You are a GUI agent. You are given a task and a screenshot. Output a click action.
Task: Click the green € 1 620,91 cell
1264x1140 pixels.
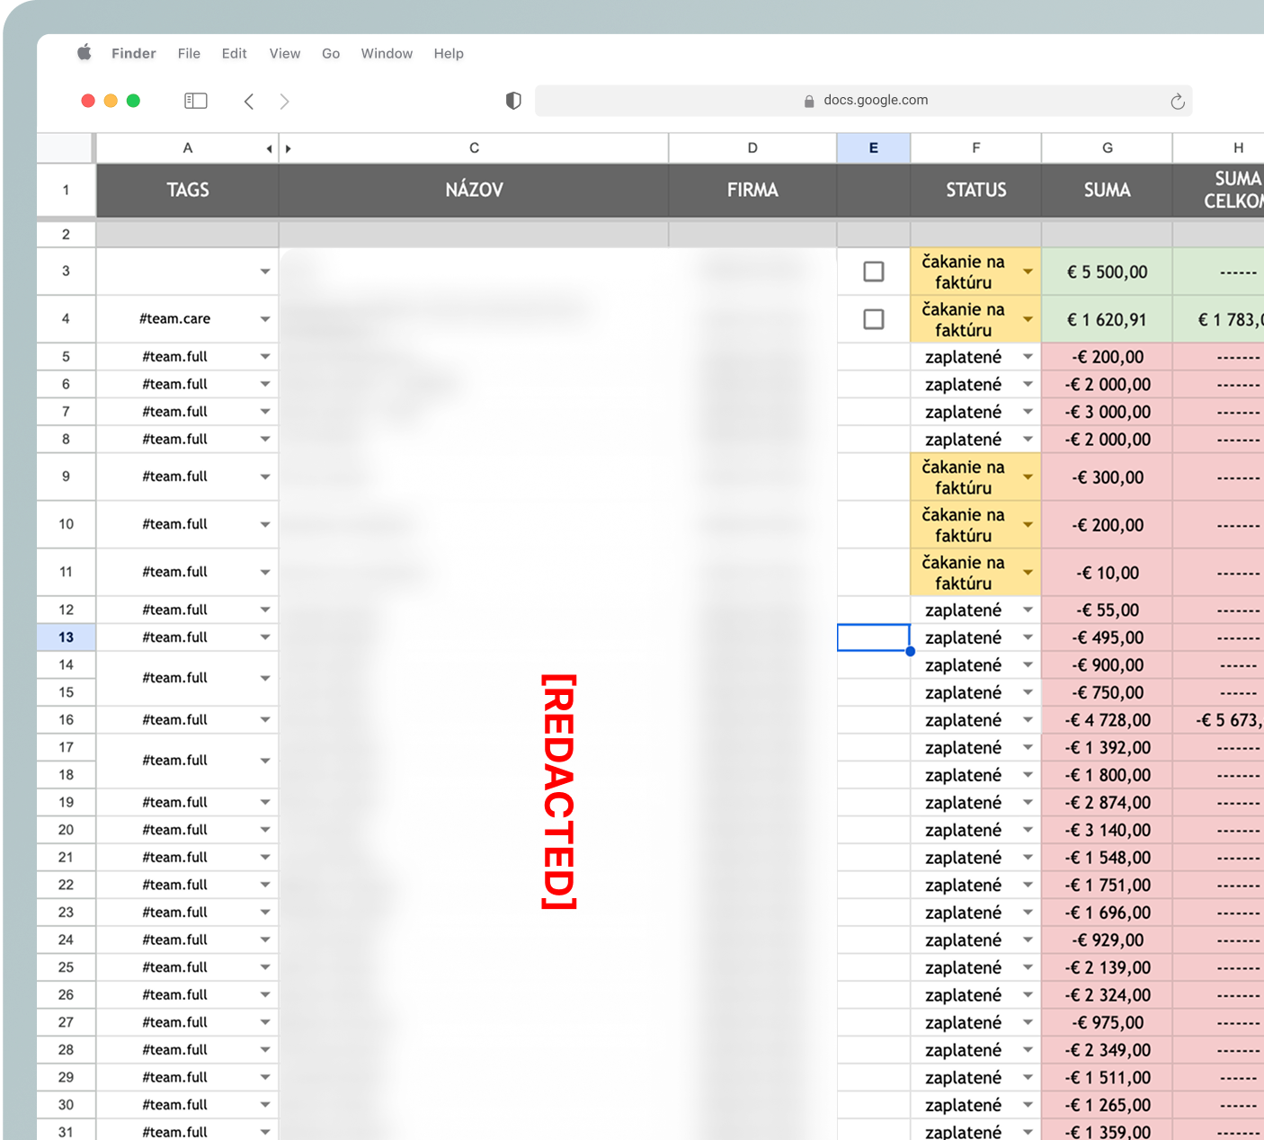click(x=1107, y=319)
